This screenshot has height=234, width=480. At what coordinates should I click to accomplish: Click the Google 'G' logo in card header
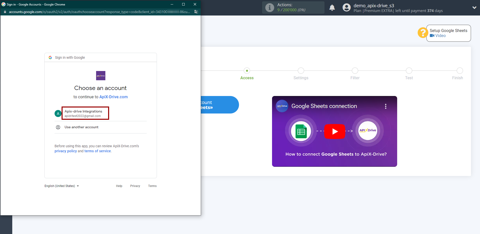(x=50, y=57)
